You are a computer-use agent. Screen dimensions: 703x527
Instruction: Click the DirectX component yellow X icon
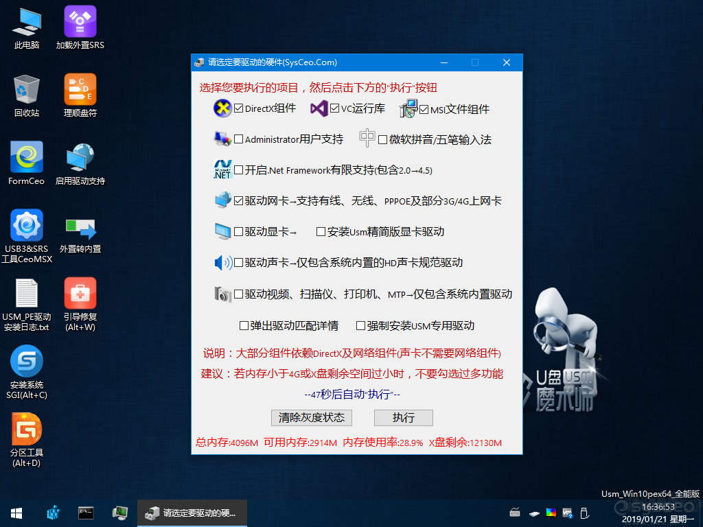(222, 108)
